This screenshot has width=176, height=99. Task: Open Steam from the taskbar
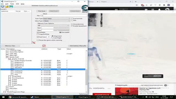(x=35, y=97)
